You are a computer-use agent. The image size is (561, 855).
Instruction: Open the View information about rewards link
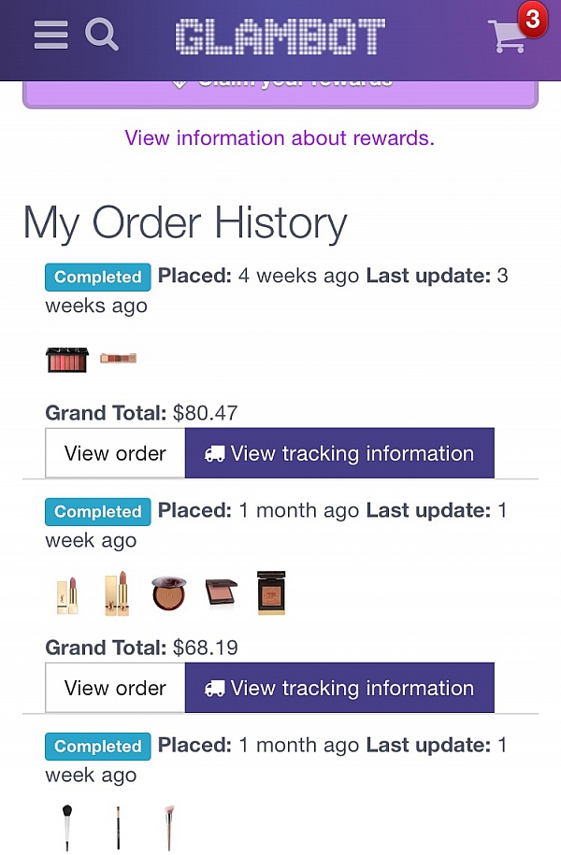[279, 137]
